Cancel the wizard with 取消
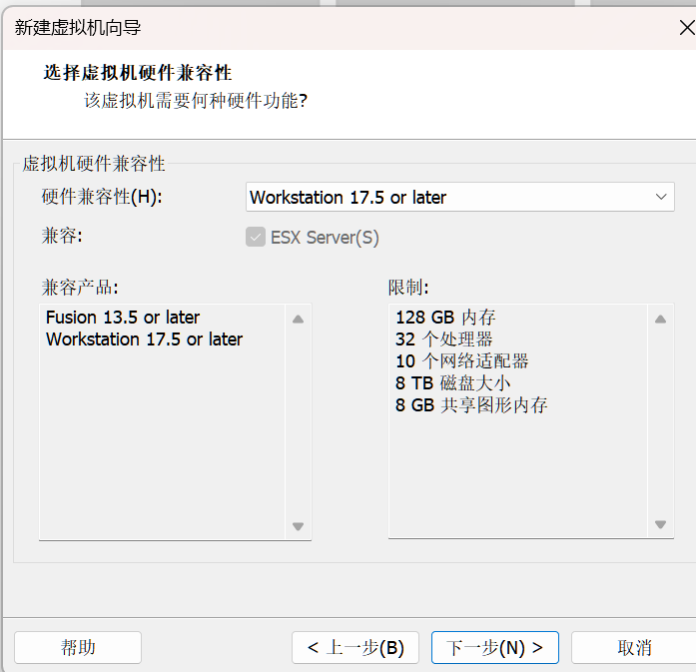 tap(633, 647)
